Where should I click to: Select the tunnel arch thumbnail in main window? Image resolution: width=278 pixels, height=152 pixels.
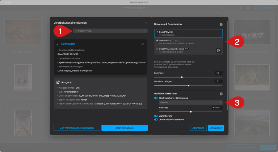pyautogui.click(x=23, y=123)
